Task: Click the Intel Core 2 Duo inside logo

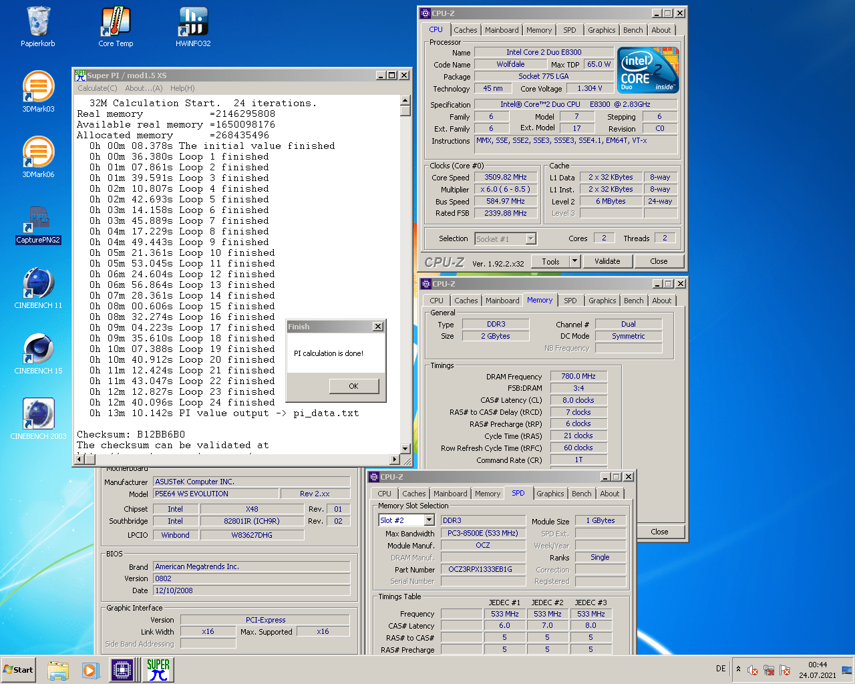Action: tap(648, 69)
